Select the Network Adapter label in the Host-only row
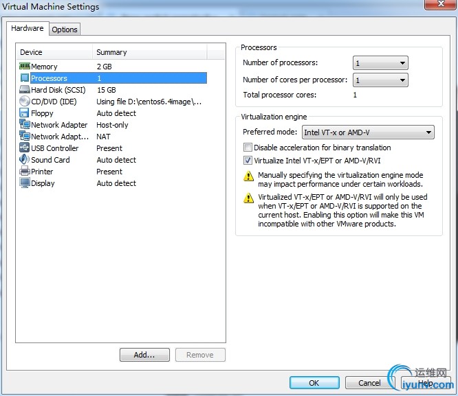This screenshot has width=458, height=396. [59, 125]
